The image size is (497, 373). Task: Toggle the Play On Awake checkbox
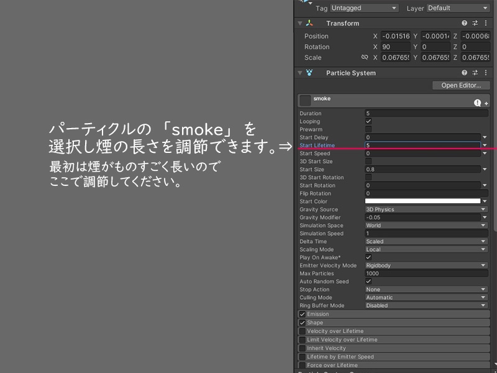[368, 257]
